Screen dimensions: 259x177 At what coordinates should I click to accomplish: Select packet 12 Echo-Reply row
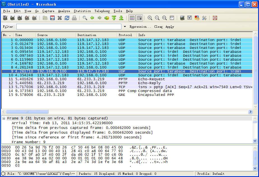pos(127,83)
